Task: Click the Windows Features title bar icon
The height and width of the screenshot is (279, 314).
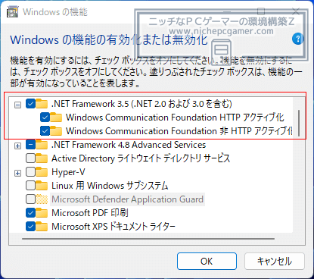Action: [12, 12]
